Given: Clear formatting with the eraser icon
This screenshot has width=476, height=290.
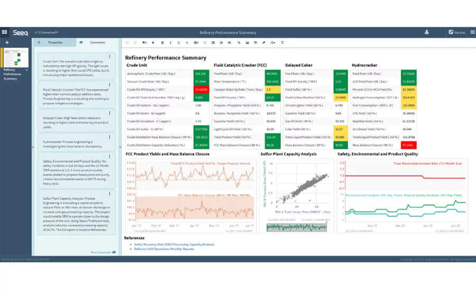Looking at the screenshot, I should point(263,43).
